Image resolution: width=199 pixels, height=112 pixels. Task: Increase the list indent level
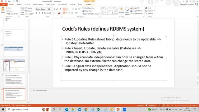tap(76, 9)
